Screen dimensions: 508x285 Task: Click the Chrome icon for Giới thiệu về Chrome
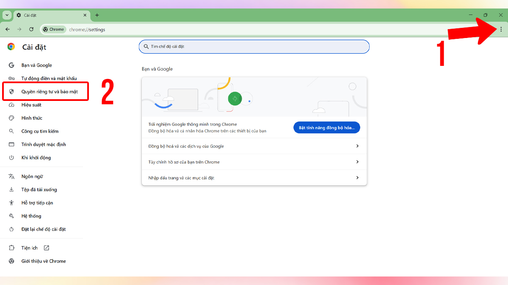coord(11,261)
